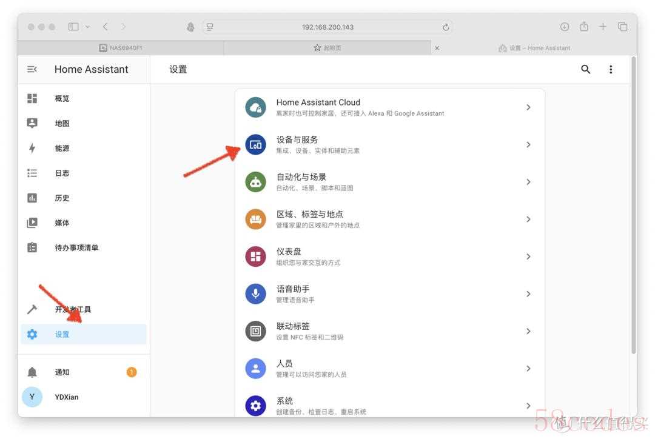
Task: Open the 设备与服务 settings entry
Action: [390, 144]
